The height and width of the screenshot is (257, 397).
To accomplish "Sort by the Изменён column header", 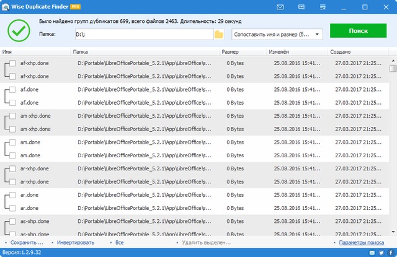I will [280, 53].
